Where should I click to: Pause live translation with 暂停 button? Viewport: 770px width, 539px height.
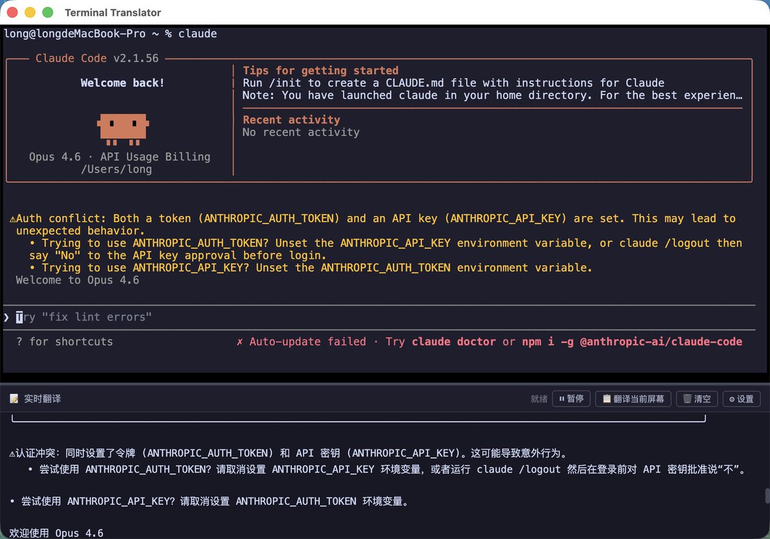tap(571, 398)
